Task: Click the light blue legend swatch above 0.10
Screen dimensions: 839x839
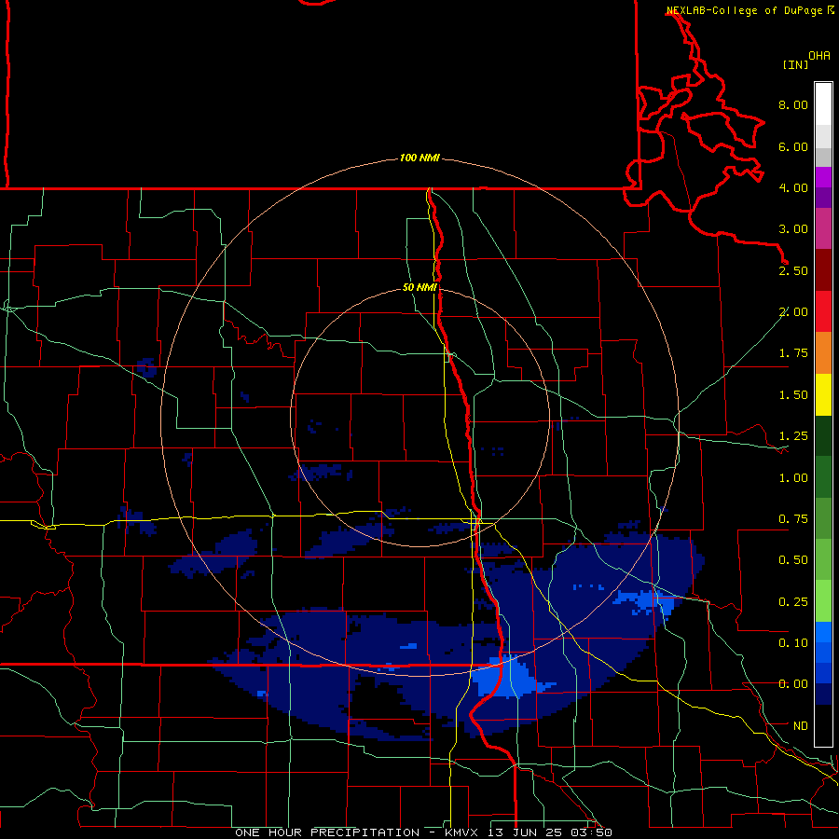Action: coord(823,632)
